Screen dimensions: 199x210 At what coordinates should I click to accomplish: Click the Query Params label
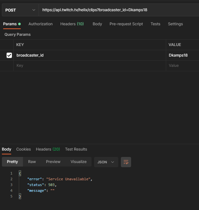18,35
